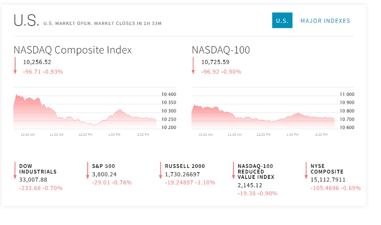Click NASDAQ-100 Reduced Value Index arrow icon
The height and width of the screenshot is (225, 381).
[x=233, y=170]
